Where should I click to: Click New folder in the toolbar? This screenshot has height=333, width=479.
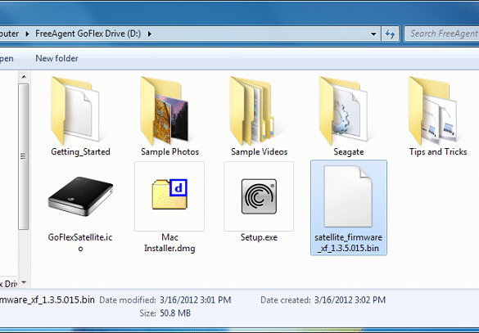pyautogui.click(x=56, y=58)
